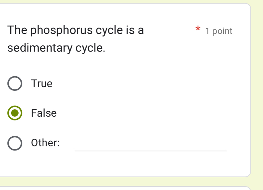Click the True option label text
This screenshot has height=190, width=263.
click(41, 83)
